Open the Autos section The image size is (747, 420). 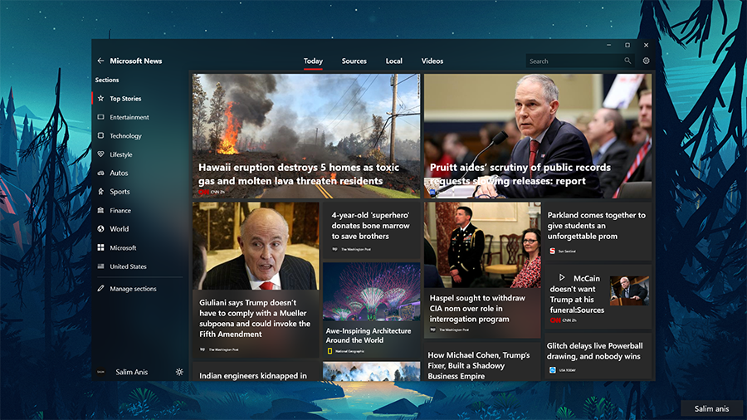pyautogui.click(x=119, y=173)
